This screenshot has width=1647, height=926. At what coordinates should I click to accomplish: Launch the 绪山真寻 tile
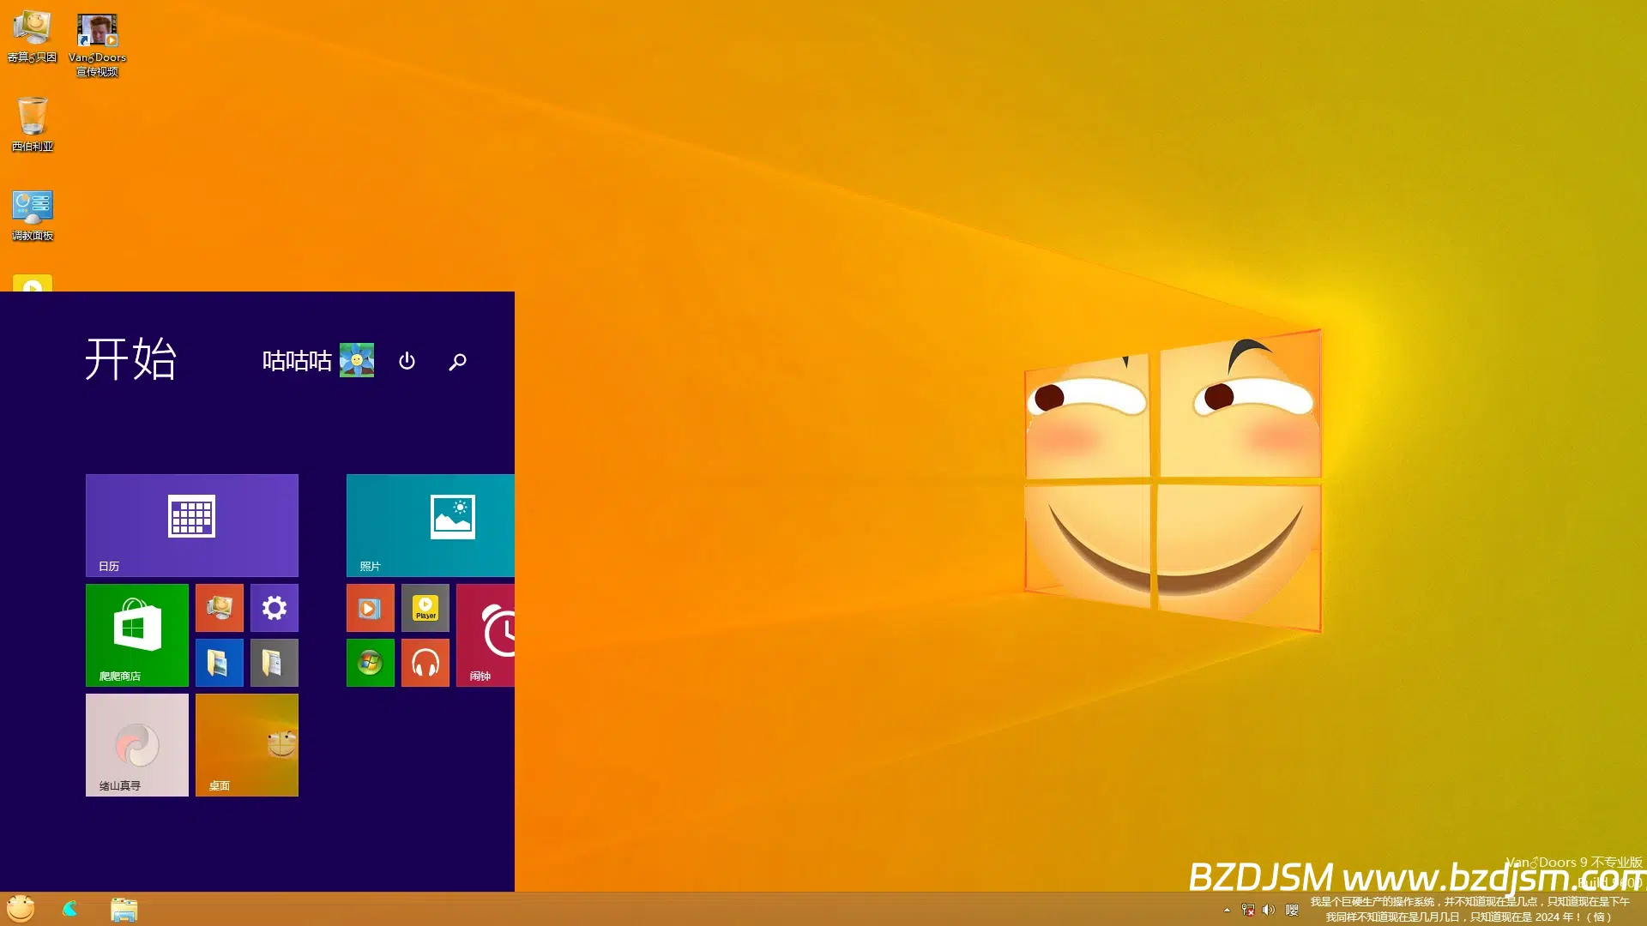point(137,745)
